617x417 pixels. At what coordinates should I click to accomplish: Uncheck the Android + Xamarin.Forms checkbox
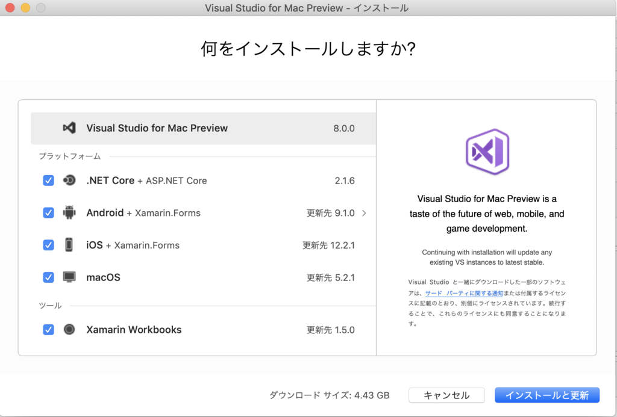coord(48,212)
